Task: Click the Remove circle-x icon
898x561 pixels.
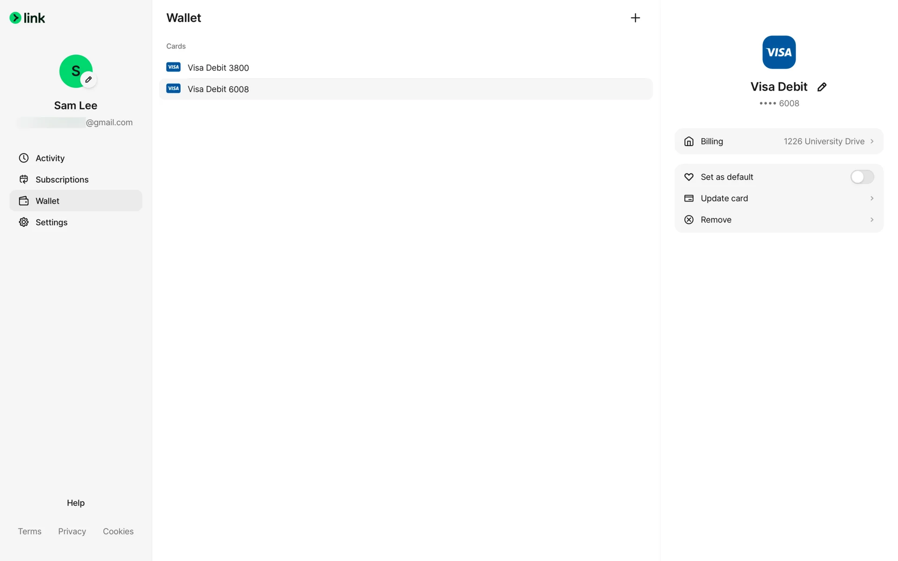Action: [688, 220]
